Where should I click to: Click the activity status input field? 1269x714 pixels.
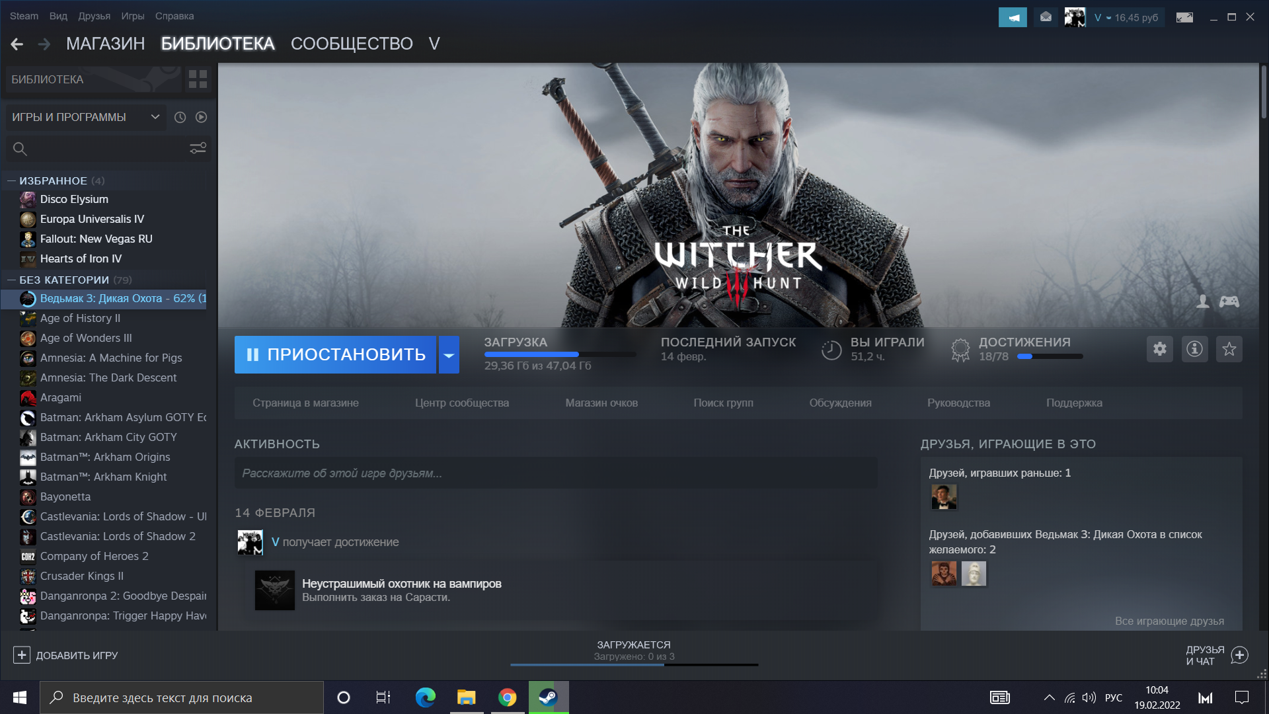pyautogui.click(x=556, y=473)
